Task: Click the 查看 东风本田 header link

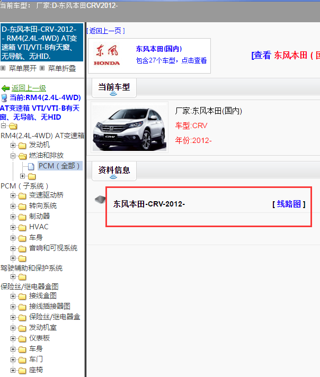Action: click(286, 55)
